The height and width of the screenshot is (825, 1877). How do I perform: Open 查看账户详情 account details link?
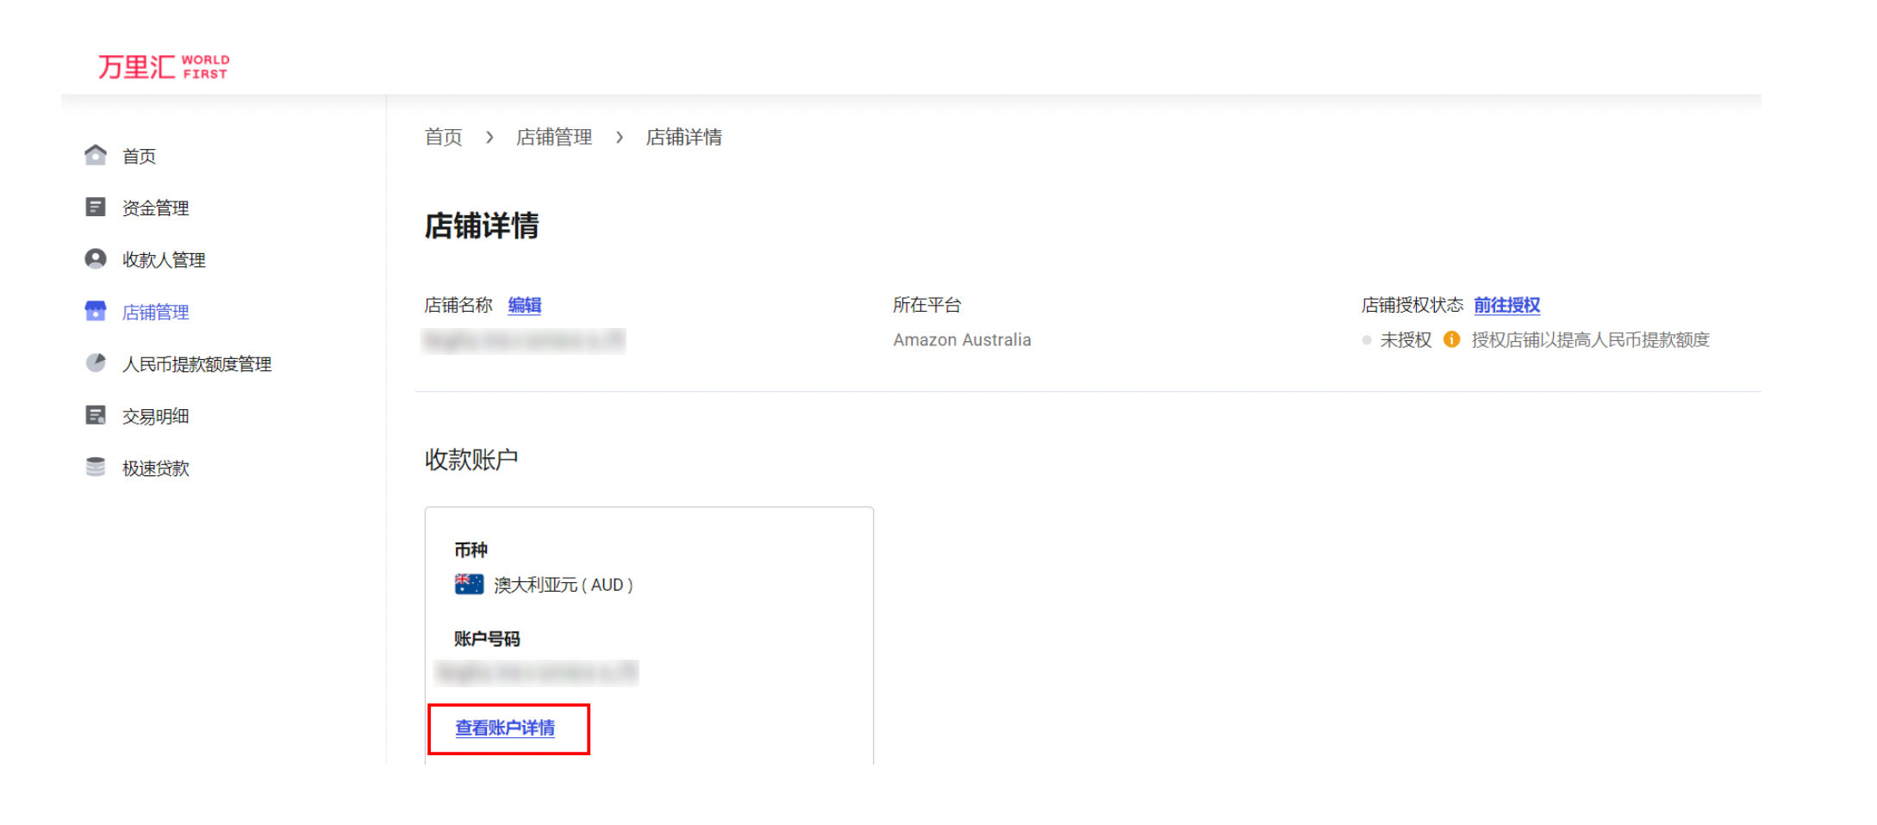click(x=503, y=728)
